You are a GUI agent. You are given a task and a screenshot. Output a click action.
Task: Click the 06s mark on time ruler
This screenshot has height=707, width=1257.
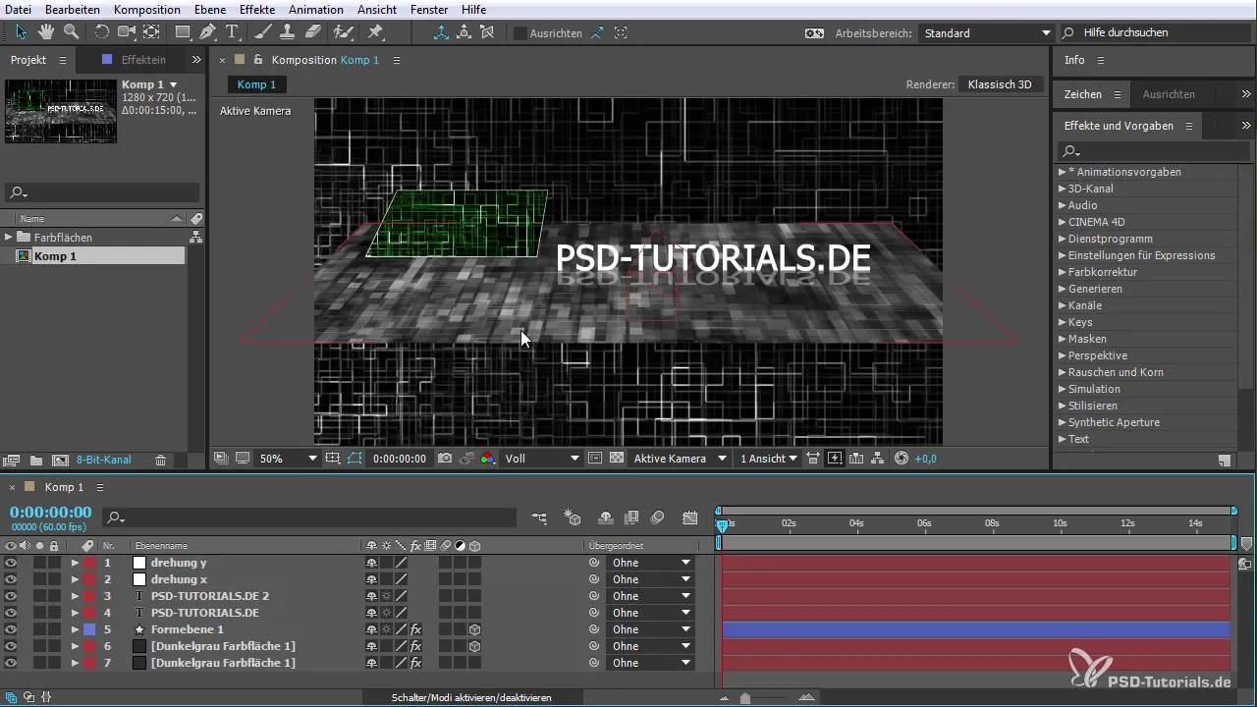pyautogui.click(x=924, y=524)
